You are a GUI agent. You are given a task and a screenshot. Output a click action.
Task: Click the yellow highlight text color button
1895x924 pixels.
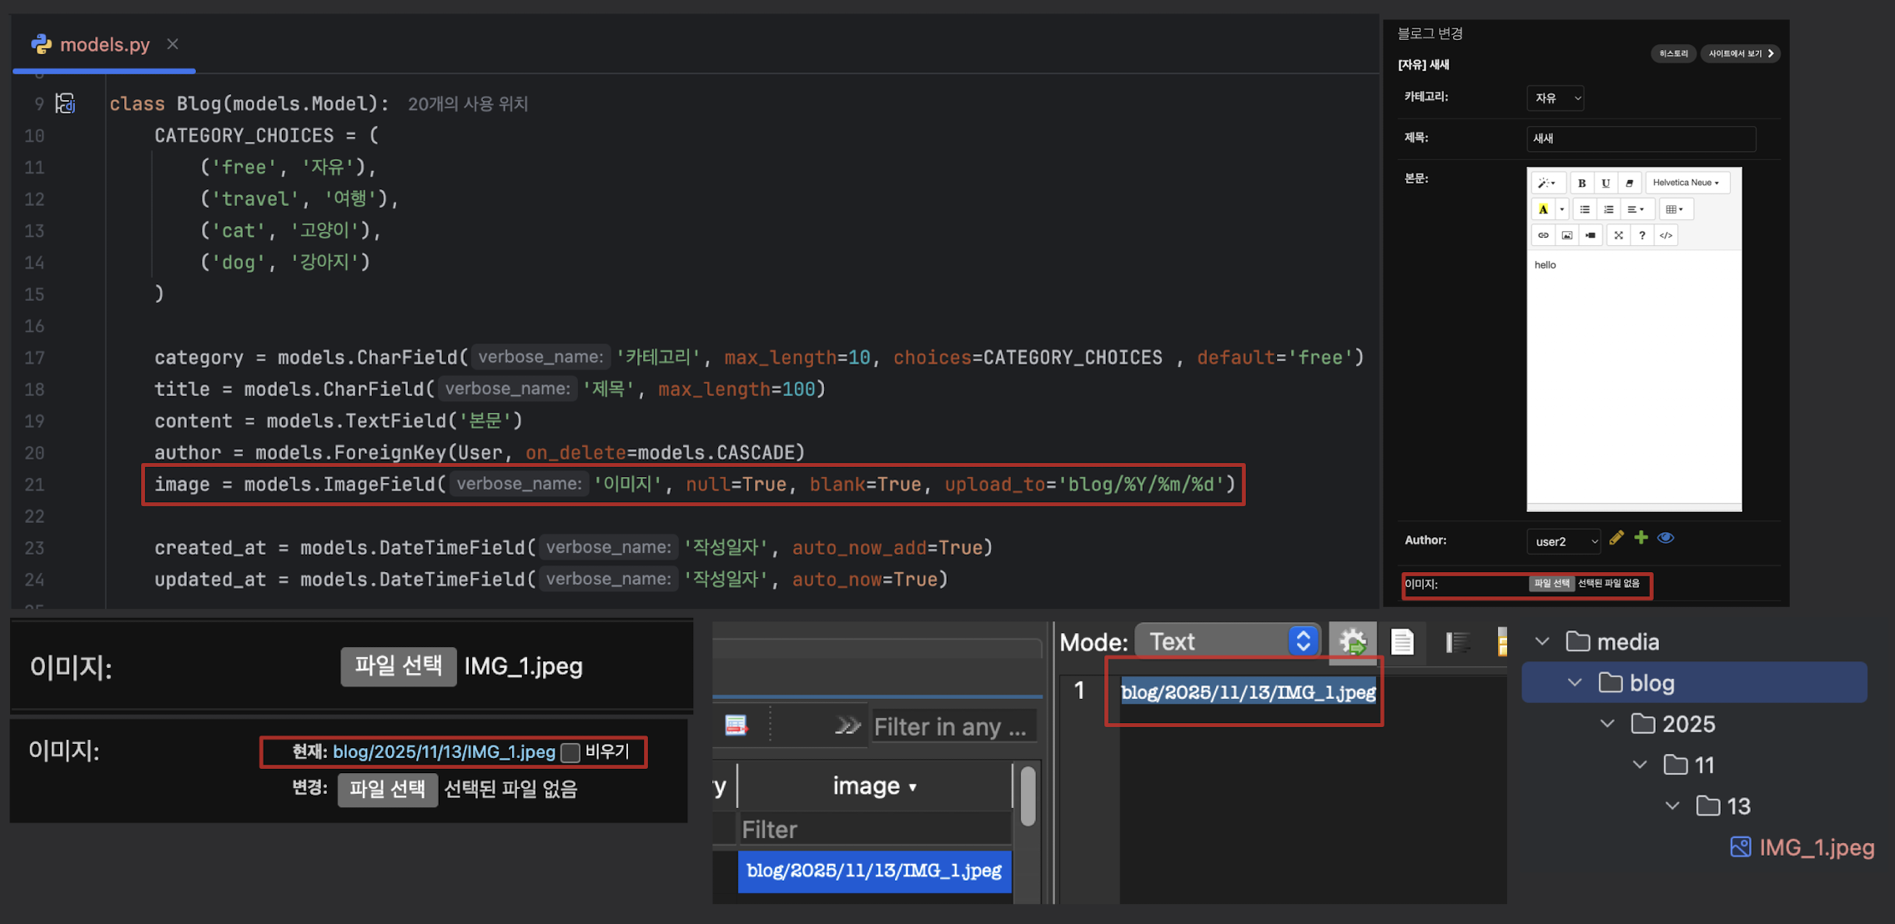pyautogui.click(x=1543, y=209)
